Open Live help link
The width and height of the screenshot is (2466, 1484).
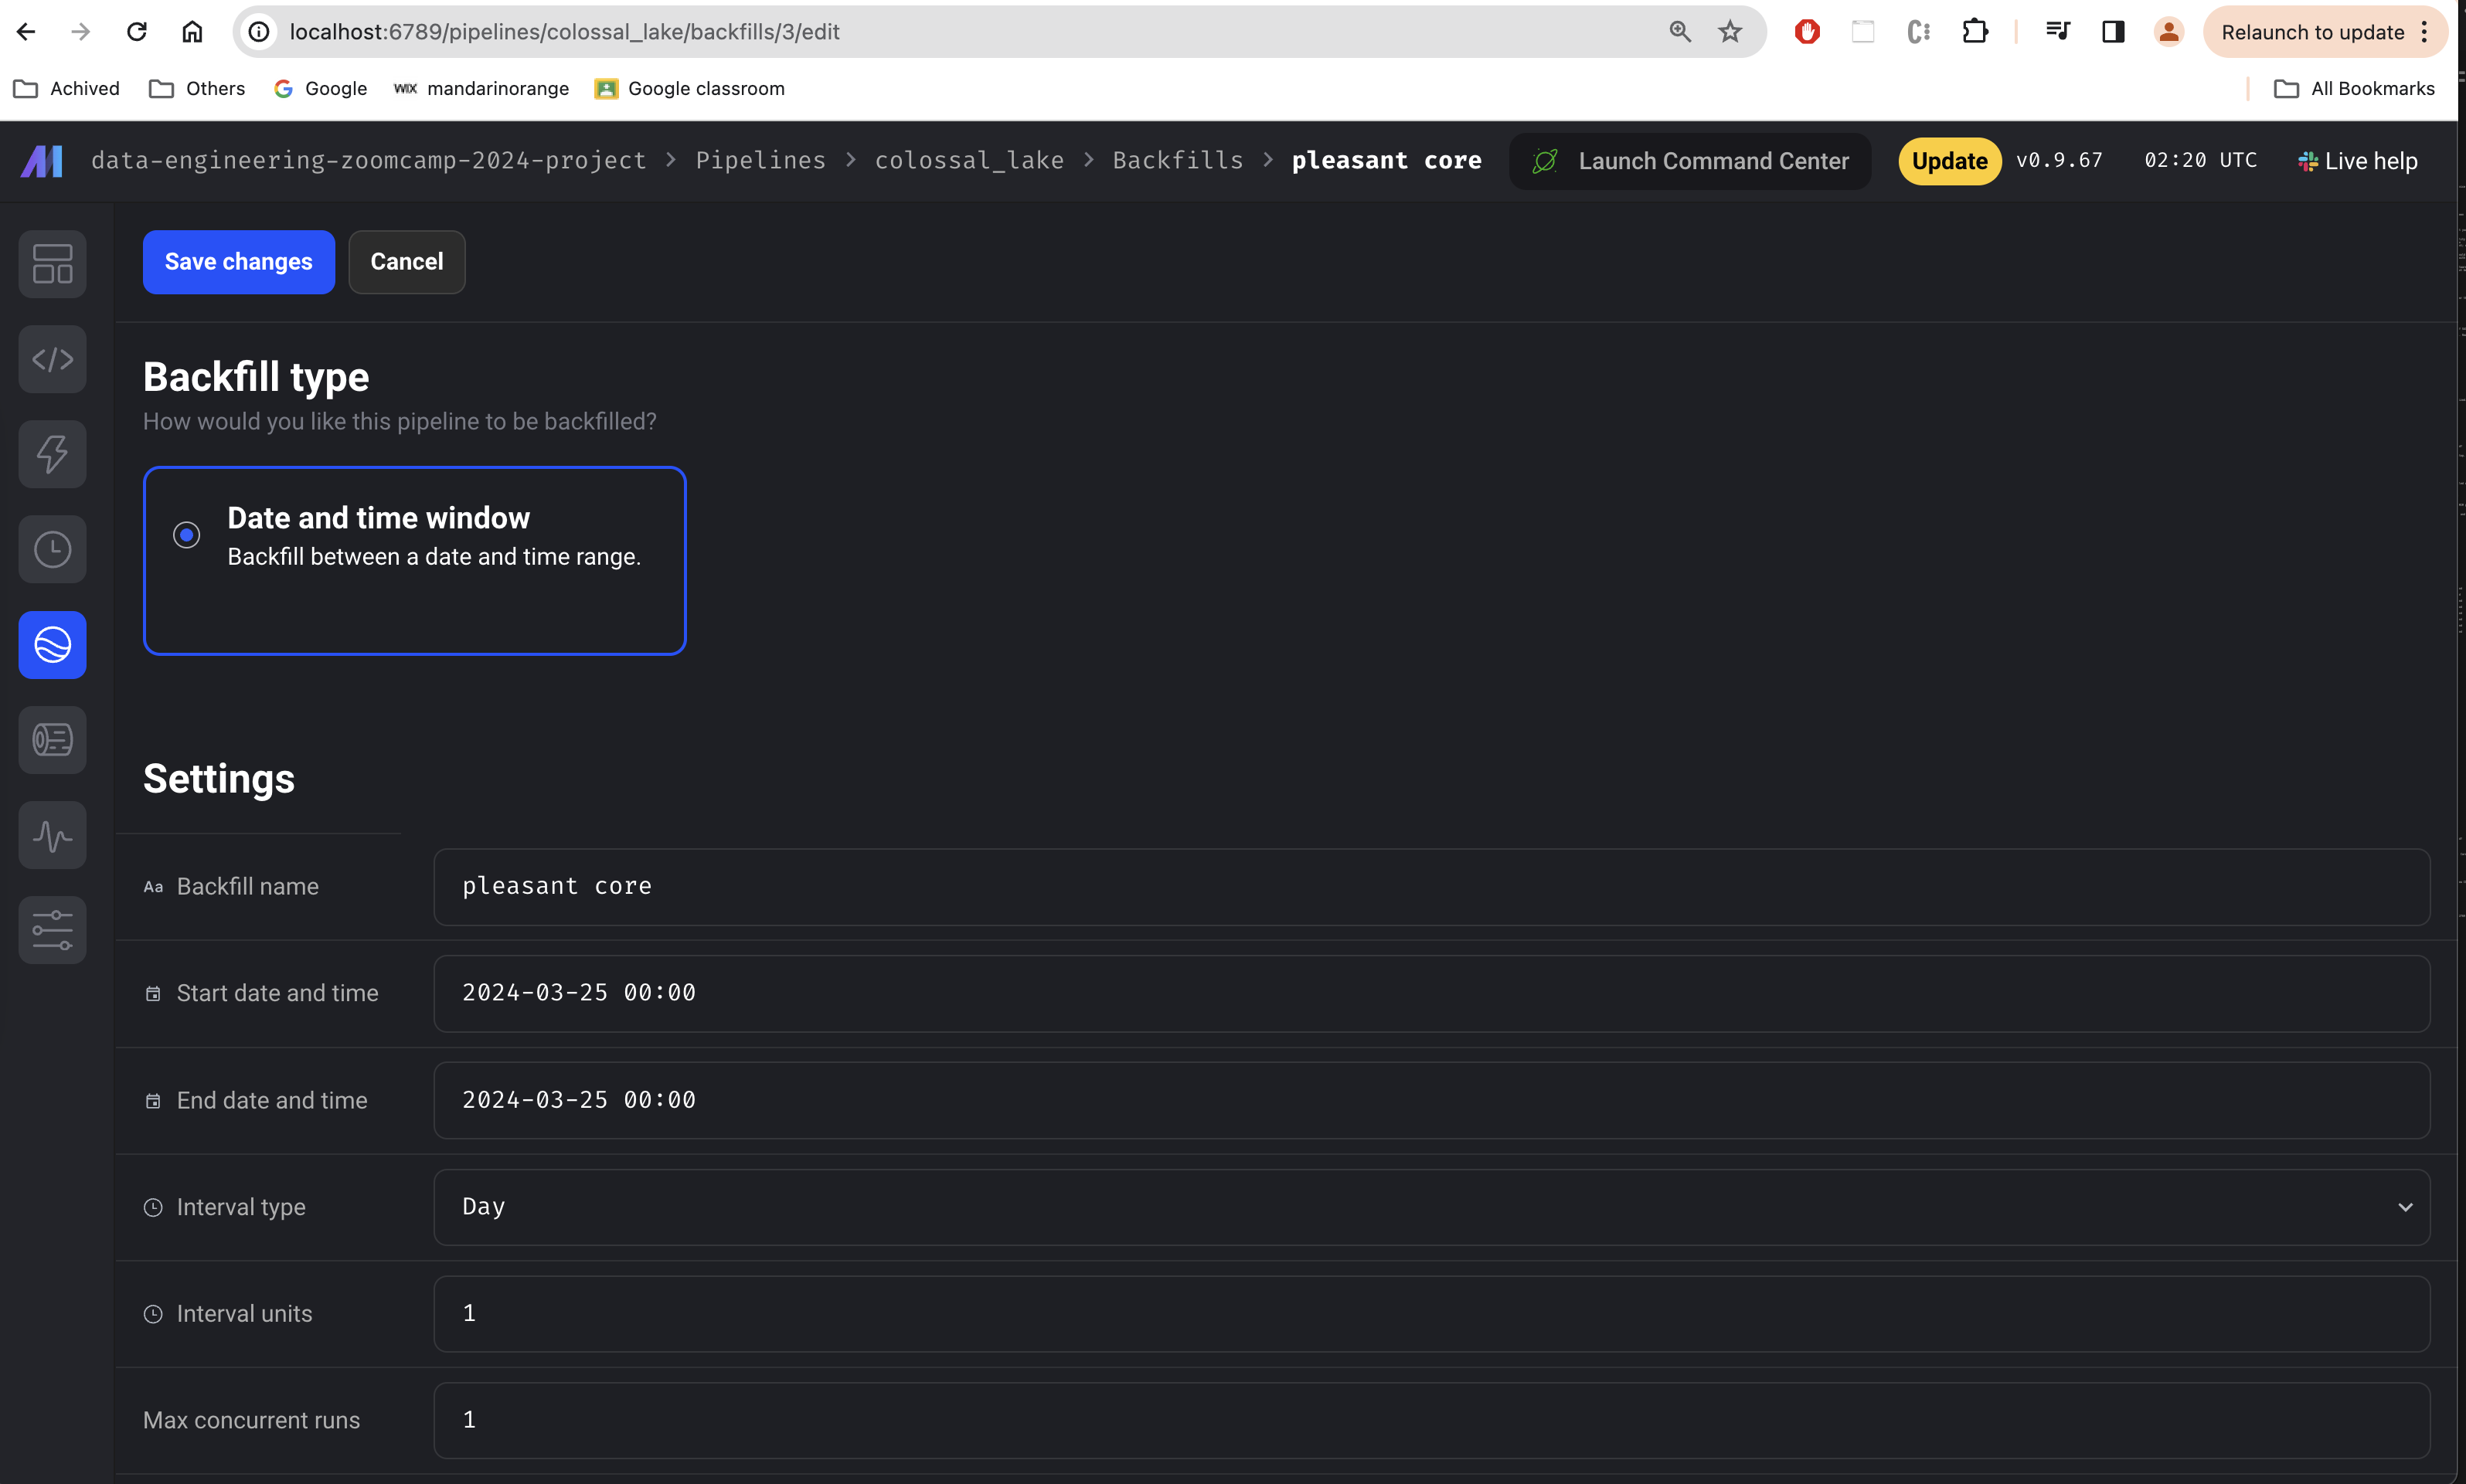point(2358,161)
